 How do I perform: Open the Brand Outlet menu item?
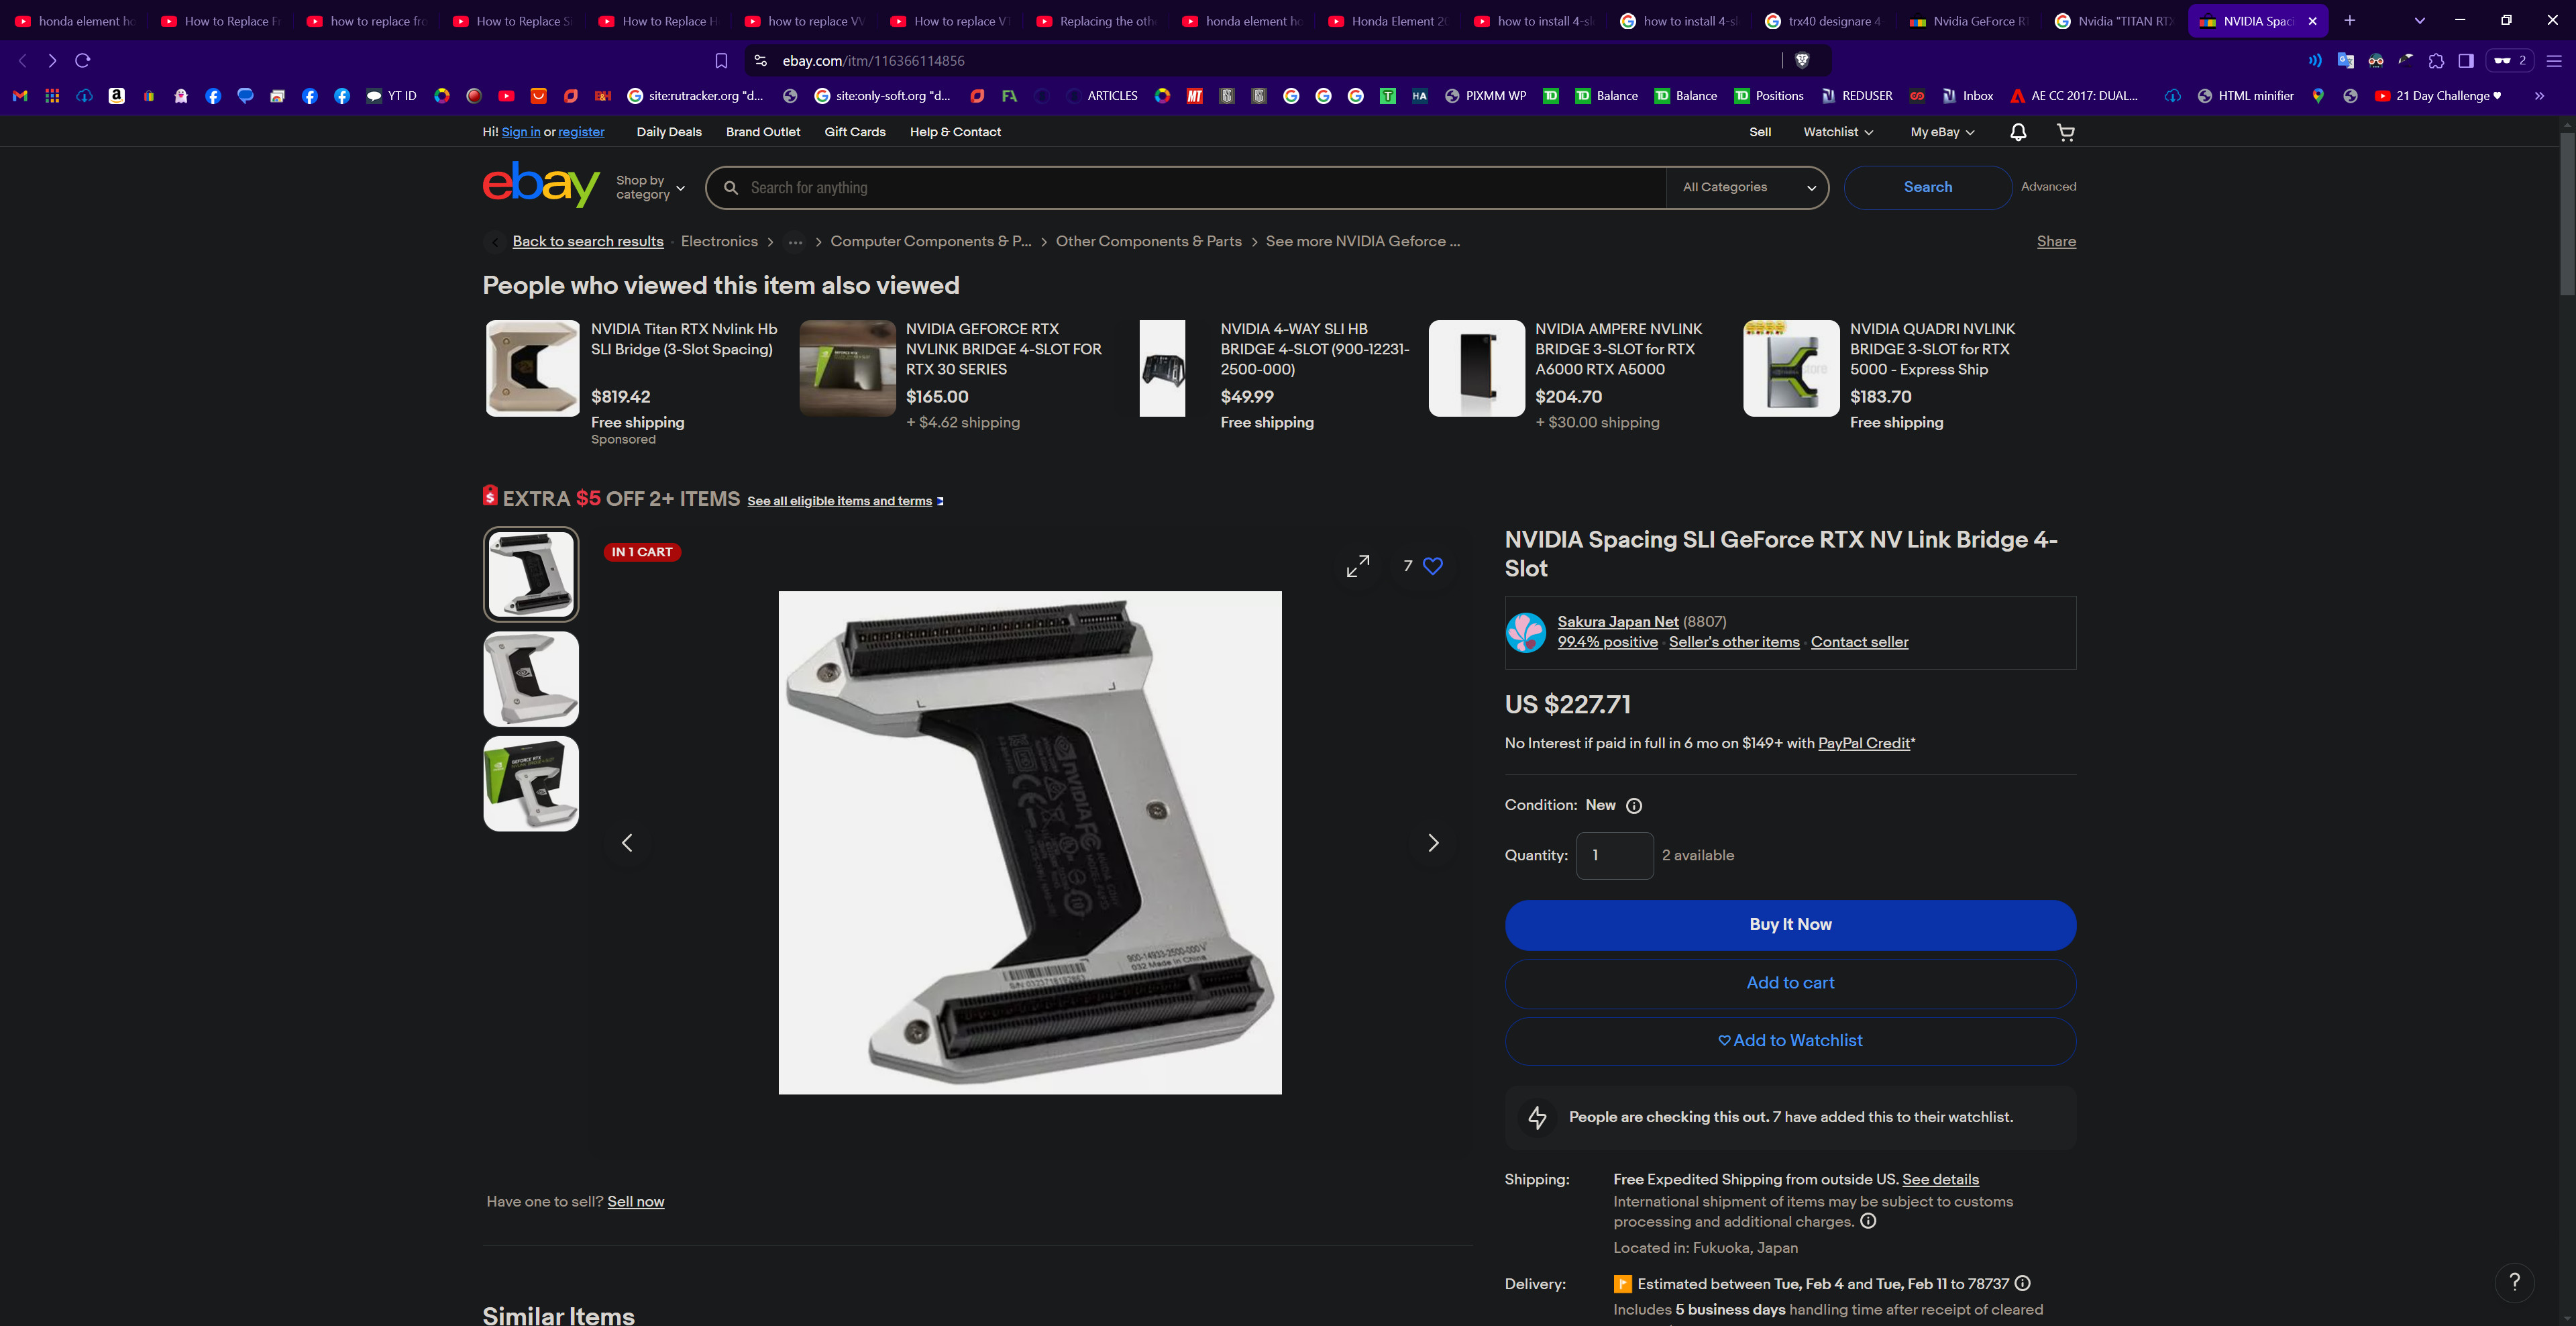tap(763, 132)
